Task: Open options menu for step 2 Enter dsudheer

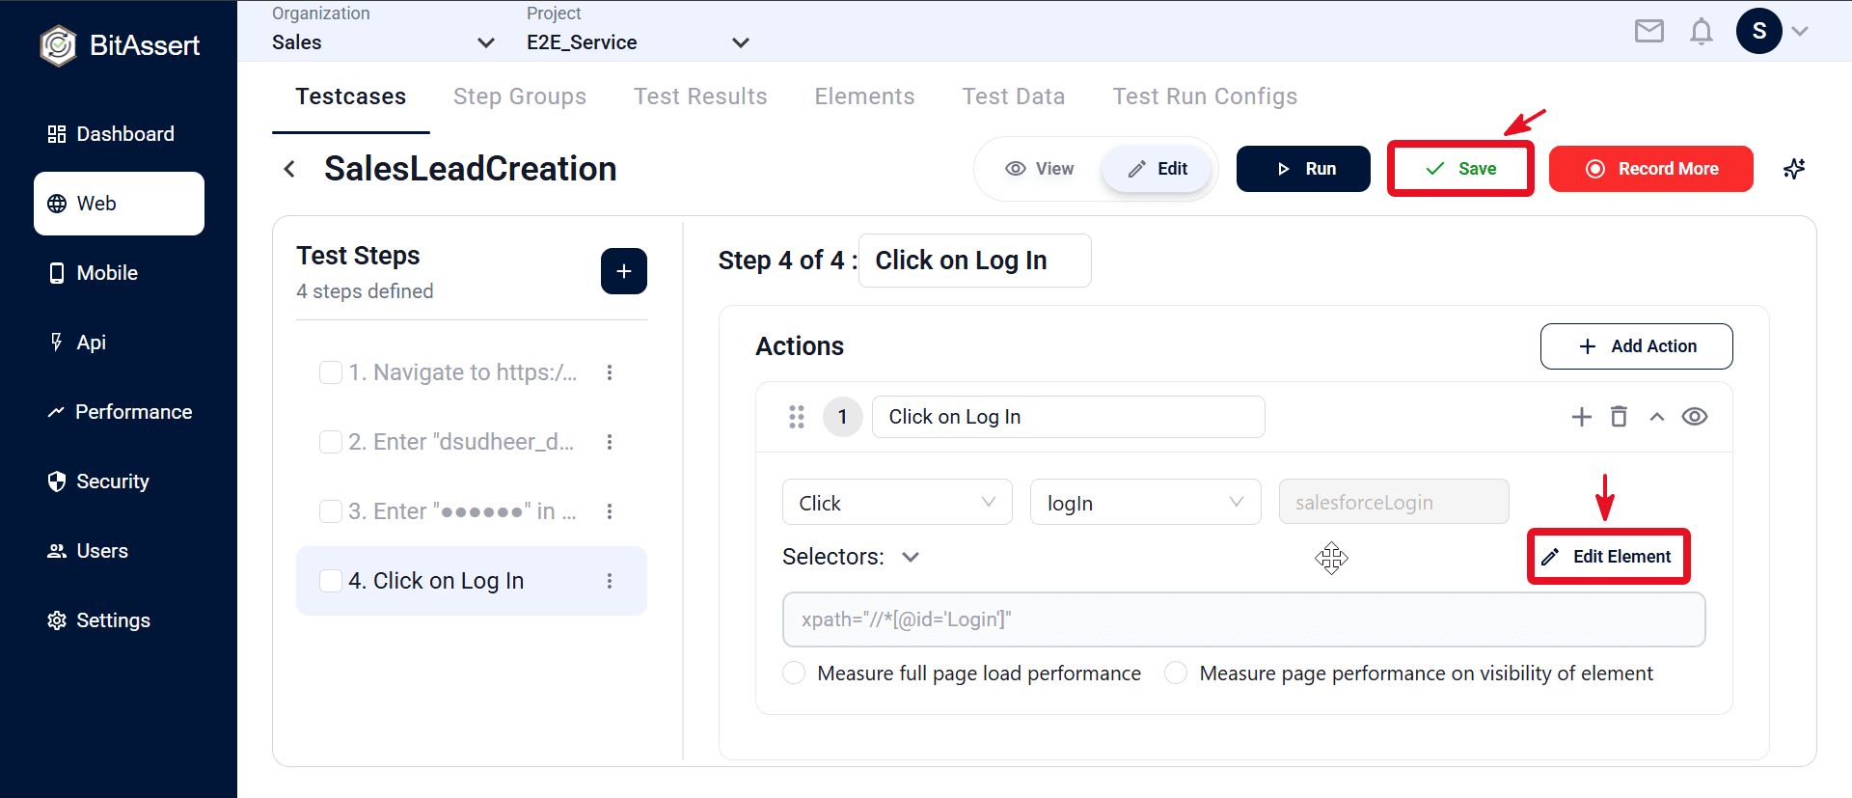Action: tap(610, 442)
